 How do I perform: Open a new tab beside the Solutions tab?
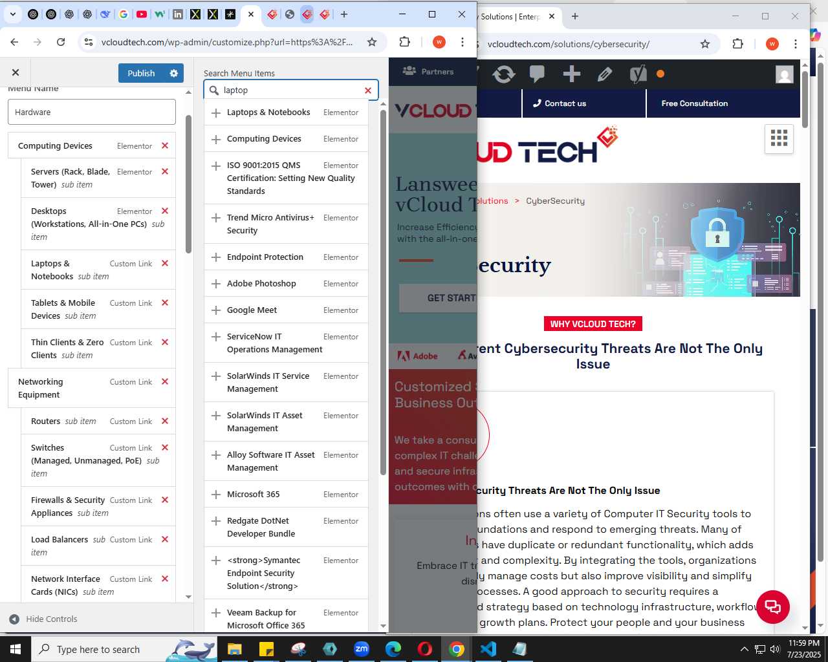pos(575,16)
